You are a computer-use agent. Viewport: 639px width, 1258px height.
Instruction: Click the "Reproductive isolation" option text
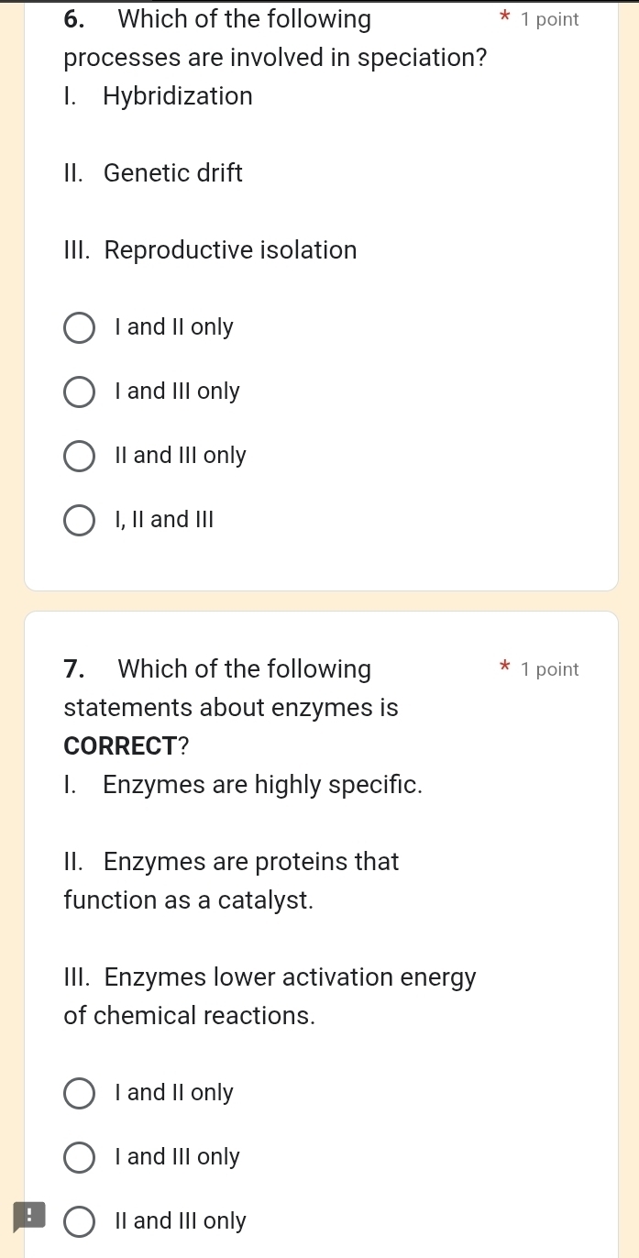(x=230, y=250)
